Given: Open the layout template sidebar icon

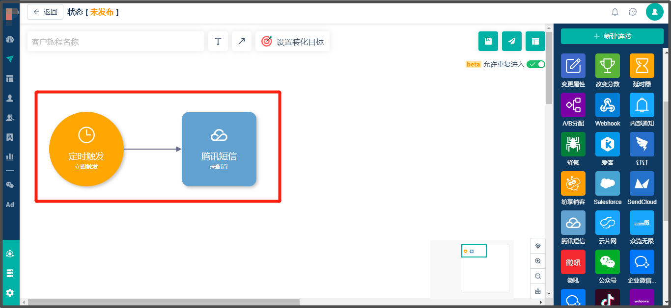Looking at the screenshot, I should (10, 78).
